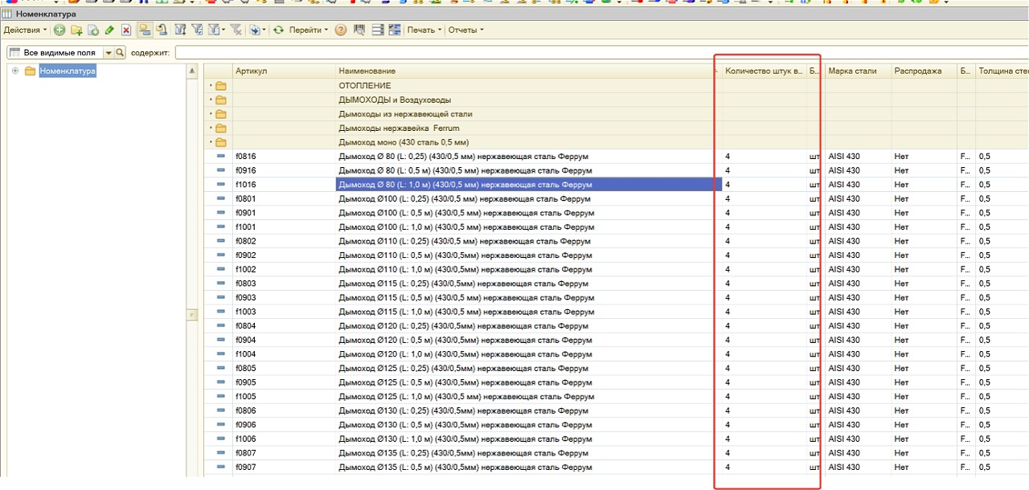The height and width of the screenshot is (490, 1029).
Task: Open the 'Все видимые поля' dropdown
Action: point(109,53)
